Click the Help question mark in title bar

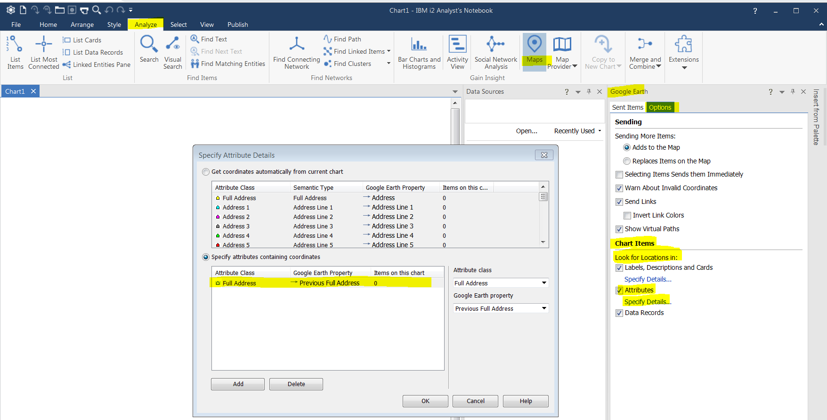[x=755, y=10]
